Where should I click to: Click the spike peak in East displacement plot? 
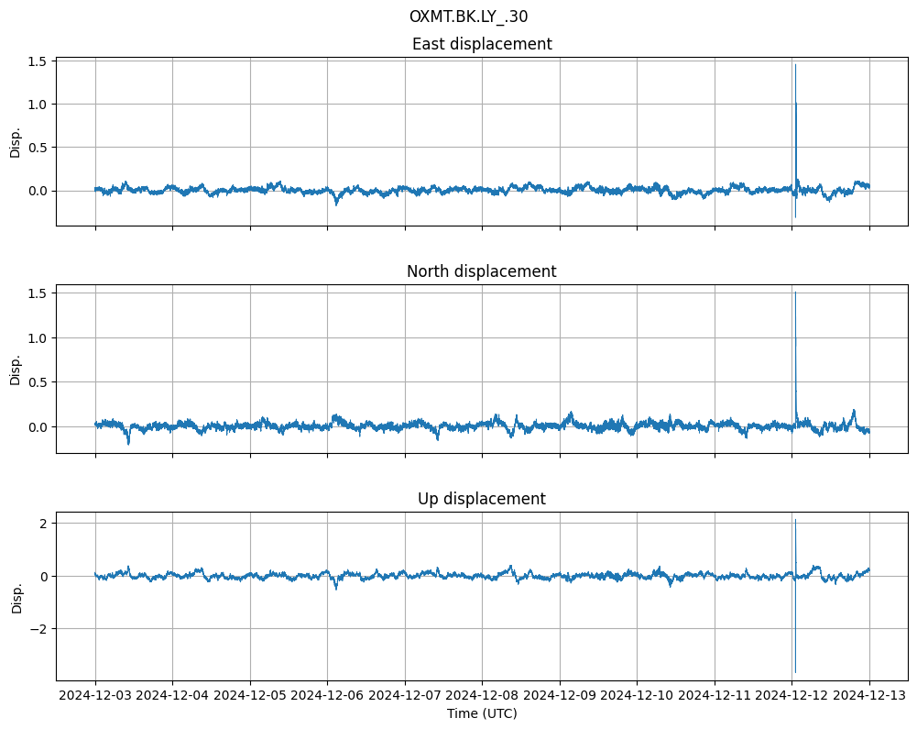tap(795, 65)
